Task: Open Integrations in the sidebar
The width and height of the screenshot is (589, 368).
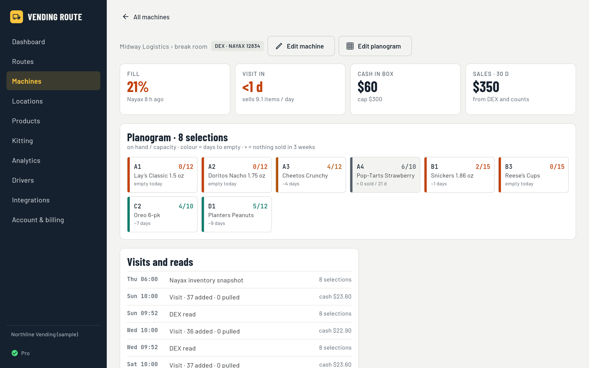Action: click(53, 200)
